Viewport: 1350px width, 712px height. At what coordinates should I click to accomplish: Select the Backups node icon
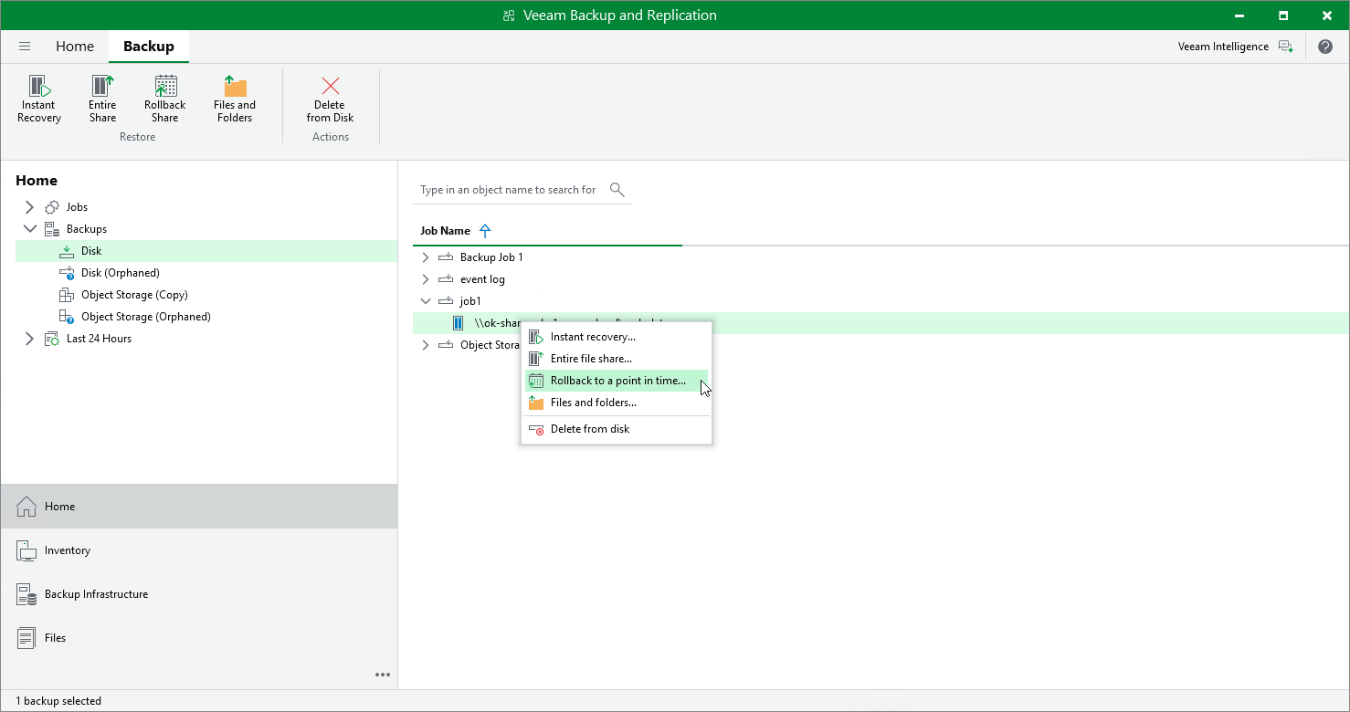(x=52, y=229)
